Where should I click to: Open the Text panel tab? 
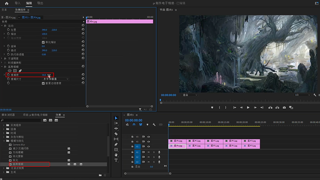click(4, 10)
